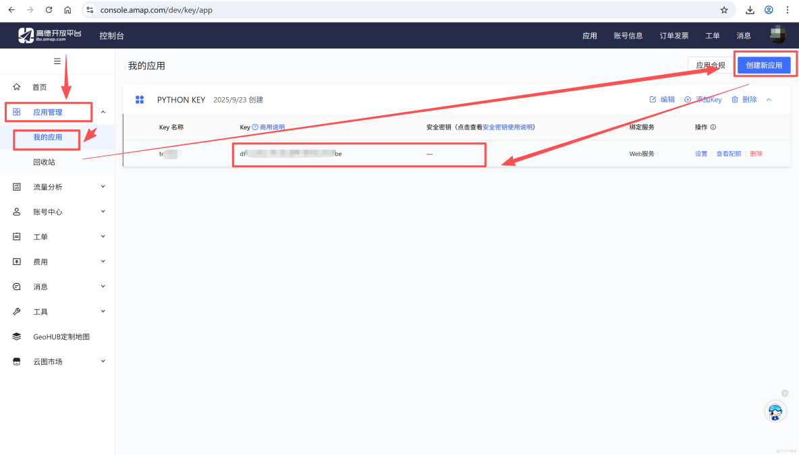The height and width of the screenshot is (455, 799).
Task: Open the 工具 wrench icon in sidebar
Action: click(x=16, y=311)
